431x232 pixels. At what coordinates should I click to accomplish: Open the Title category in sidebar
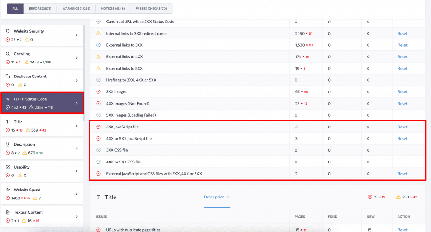click(42, 126)
